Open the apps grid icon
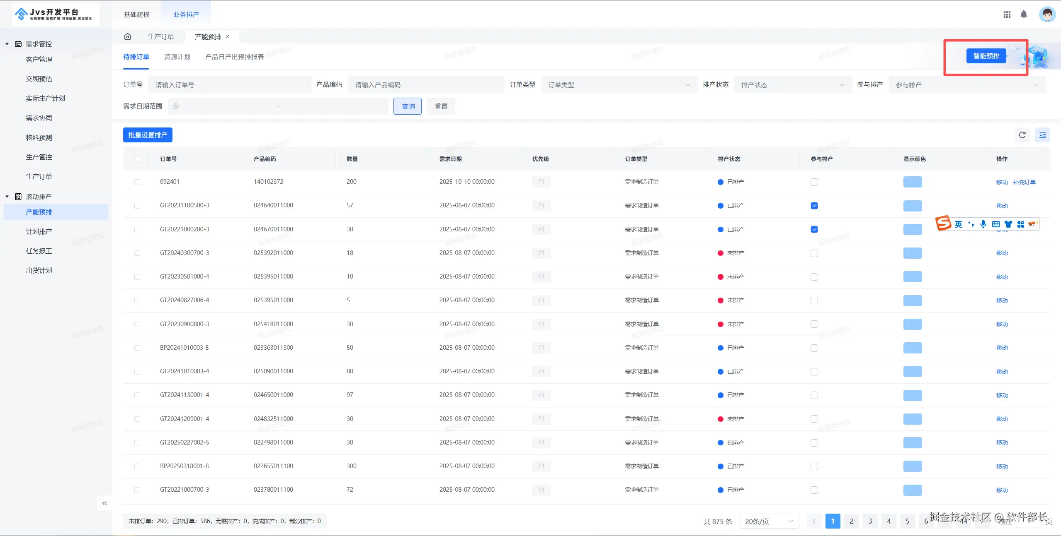The width and height of the screenshot is (1061, 536). click(1007, 14)
